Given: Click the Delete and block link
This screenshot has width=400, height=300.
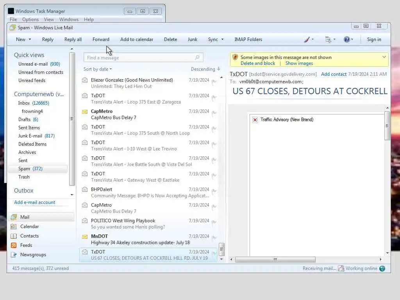Looking at the screenshot, I should click(258, 63).
